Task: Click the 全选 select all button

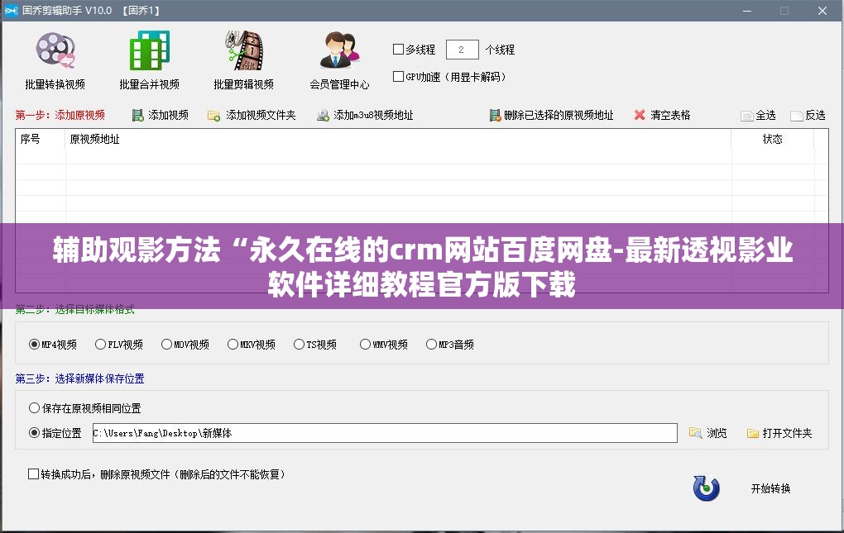Action: pos(758,116)
